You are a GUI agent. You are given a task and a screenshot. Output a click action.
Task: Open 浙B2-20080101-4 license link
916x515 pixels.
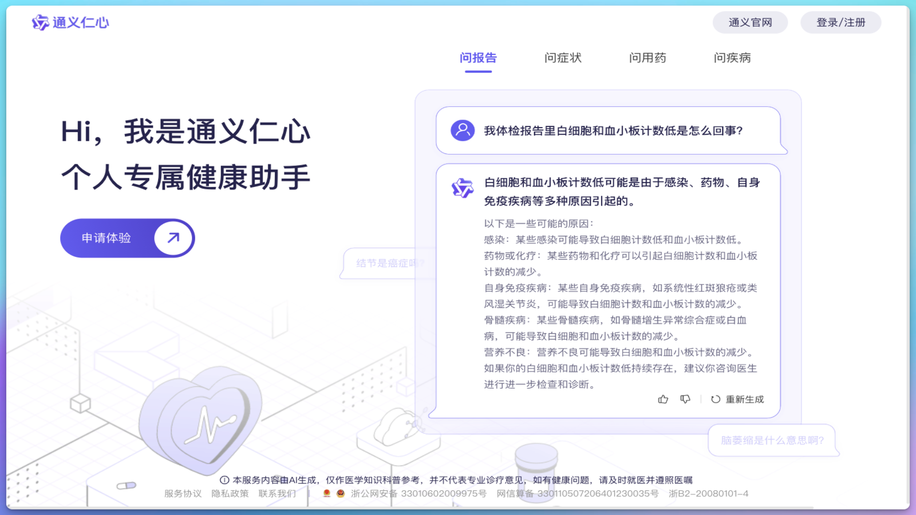(x=708, y=493)
